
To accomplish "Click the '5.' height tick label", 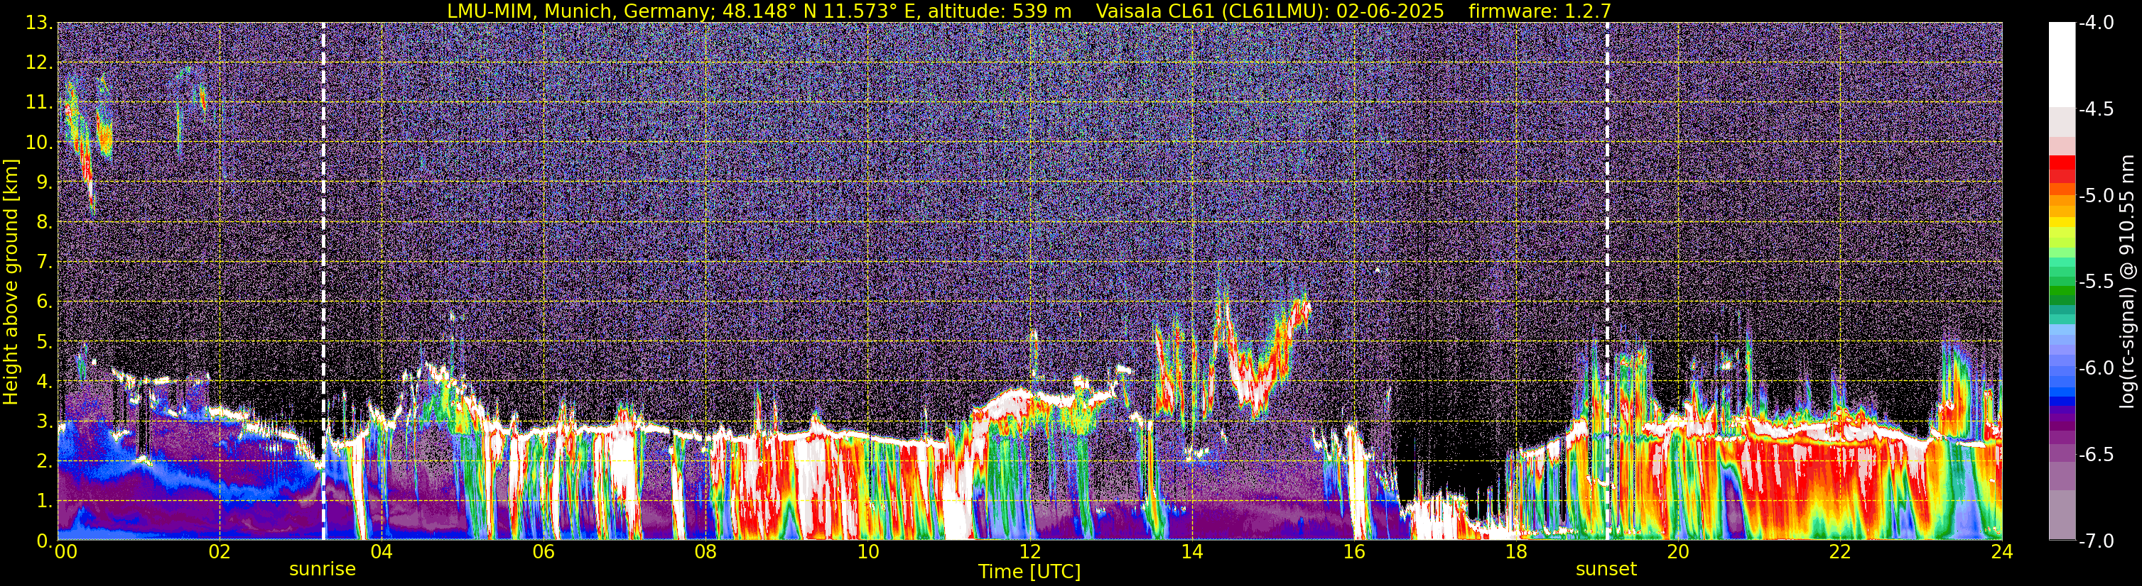I will point(43,342).
